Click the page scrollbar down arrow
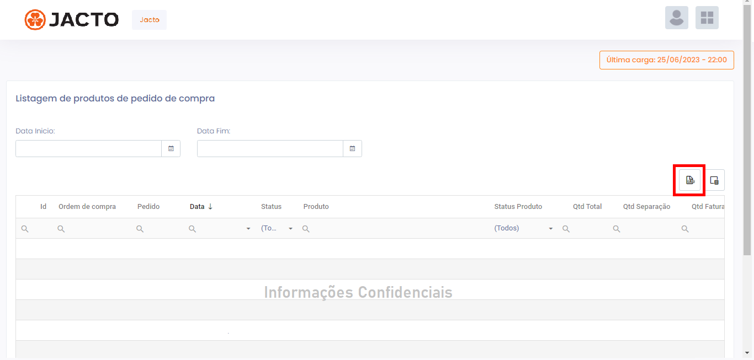754x360 pixels. click(x=748, y=353)
